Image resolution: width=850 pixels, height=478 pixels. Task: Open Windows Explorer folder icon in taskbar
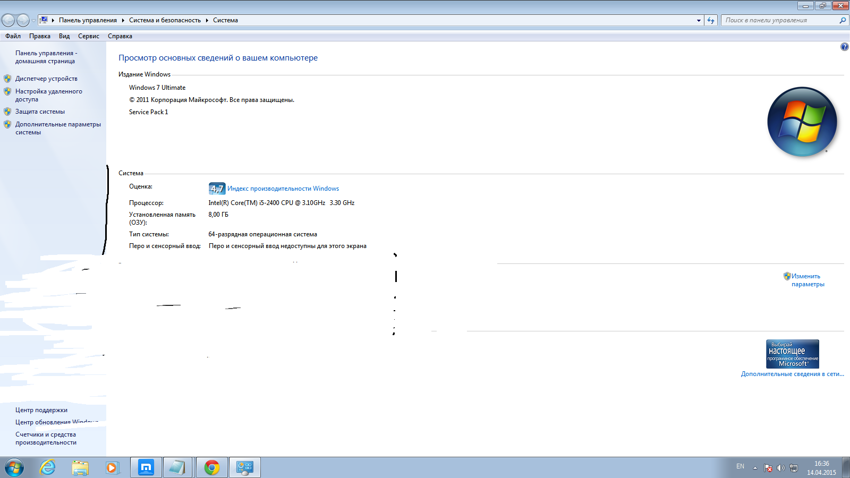(x=80, y=467)
